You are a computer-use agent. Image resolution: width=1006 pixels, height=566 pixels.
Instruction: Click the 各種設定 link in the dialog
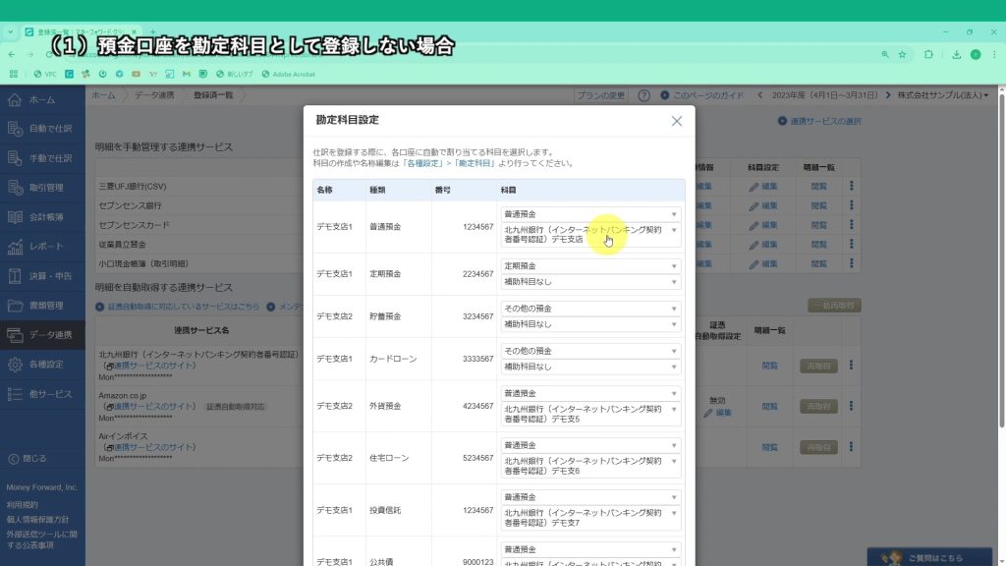coord(423,164)
